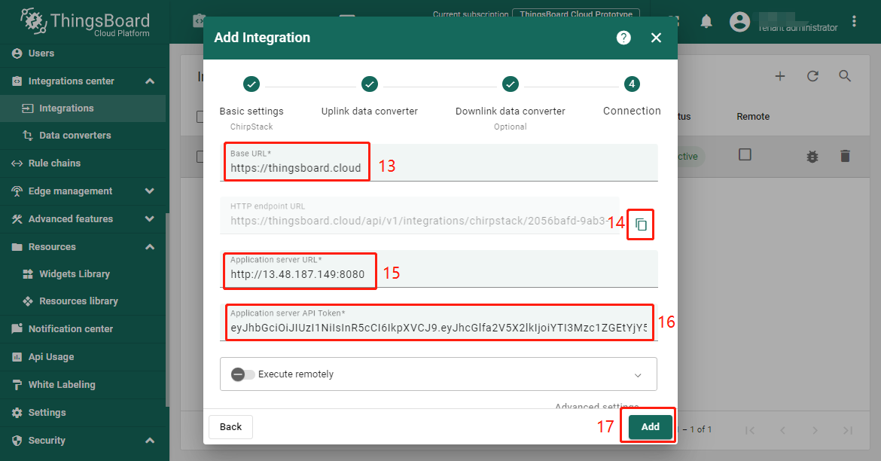Collapse the Security section
Screen dimensions: 881x461
(149, 440)
